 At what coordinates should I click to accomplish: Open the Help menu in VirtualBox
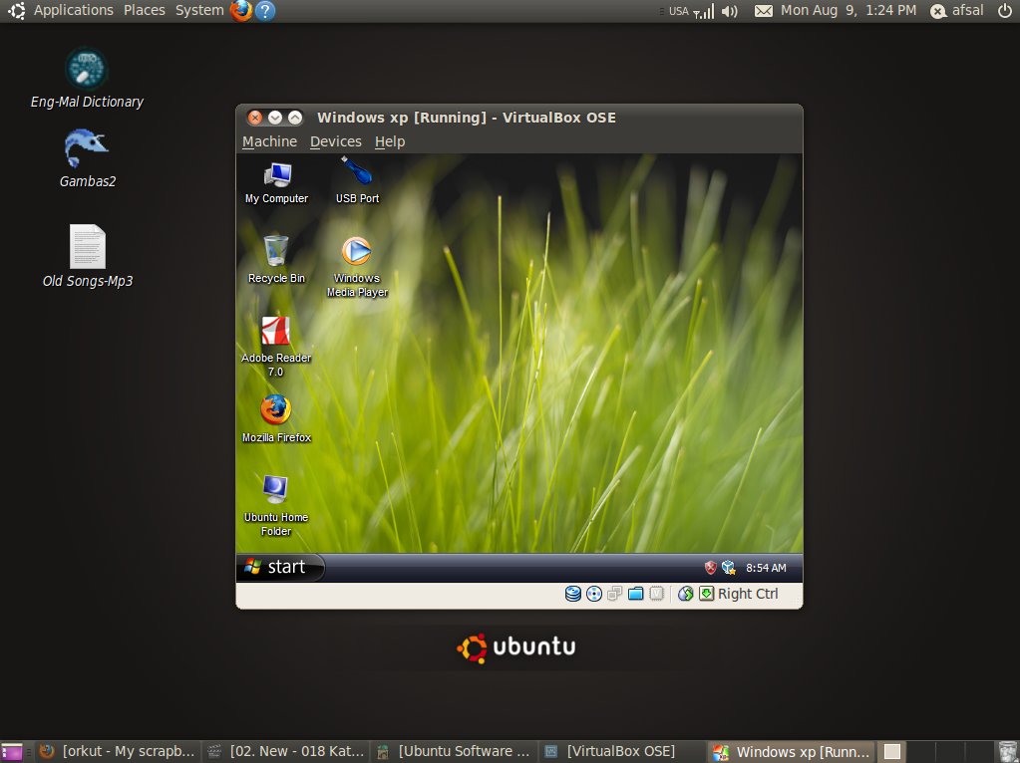pos(390,141)
